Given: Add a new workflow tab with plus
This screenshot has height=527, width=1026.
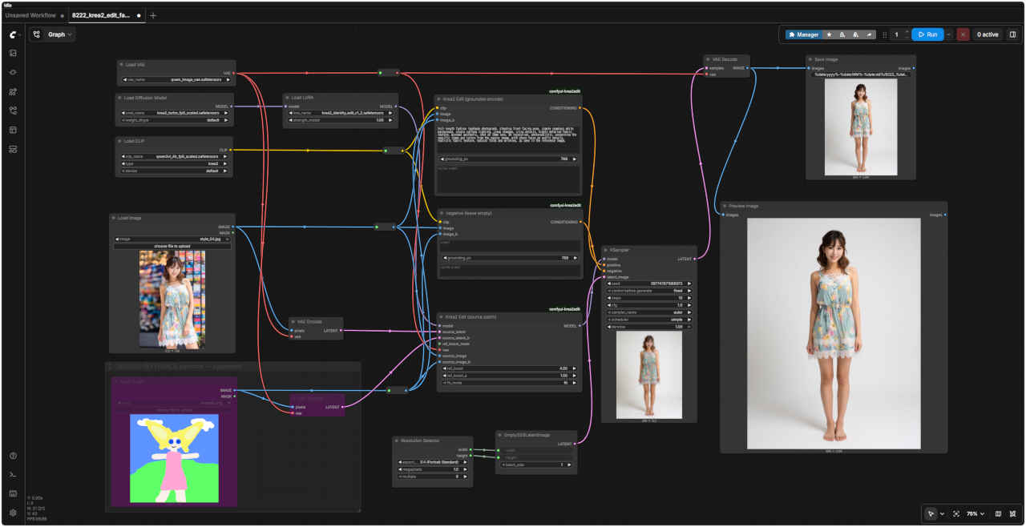Looking at the screenshot, I should point(153,15).
